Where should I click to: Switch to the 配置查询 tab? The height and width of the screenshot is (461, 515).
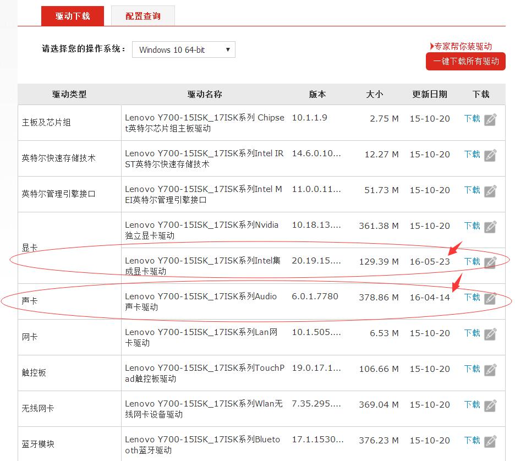(x=143, y=16)
